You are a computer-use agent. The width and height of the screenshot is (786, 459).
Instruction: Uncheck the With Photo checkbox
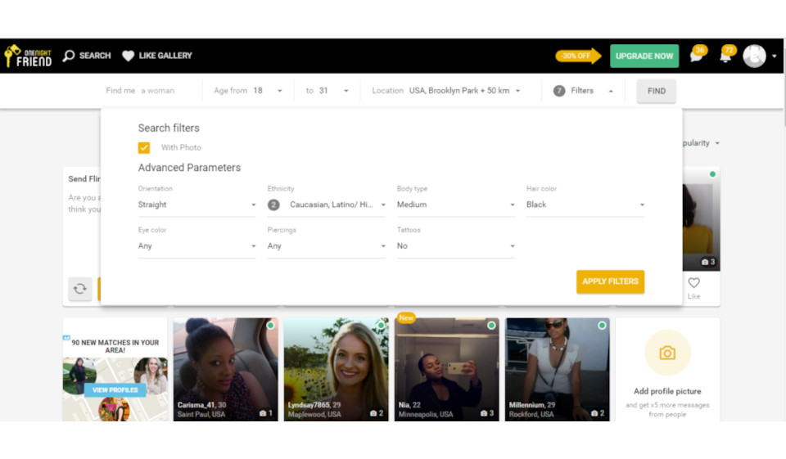point(144,148)
